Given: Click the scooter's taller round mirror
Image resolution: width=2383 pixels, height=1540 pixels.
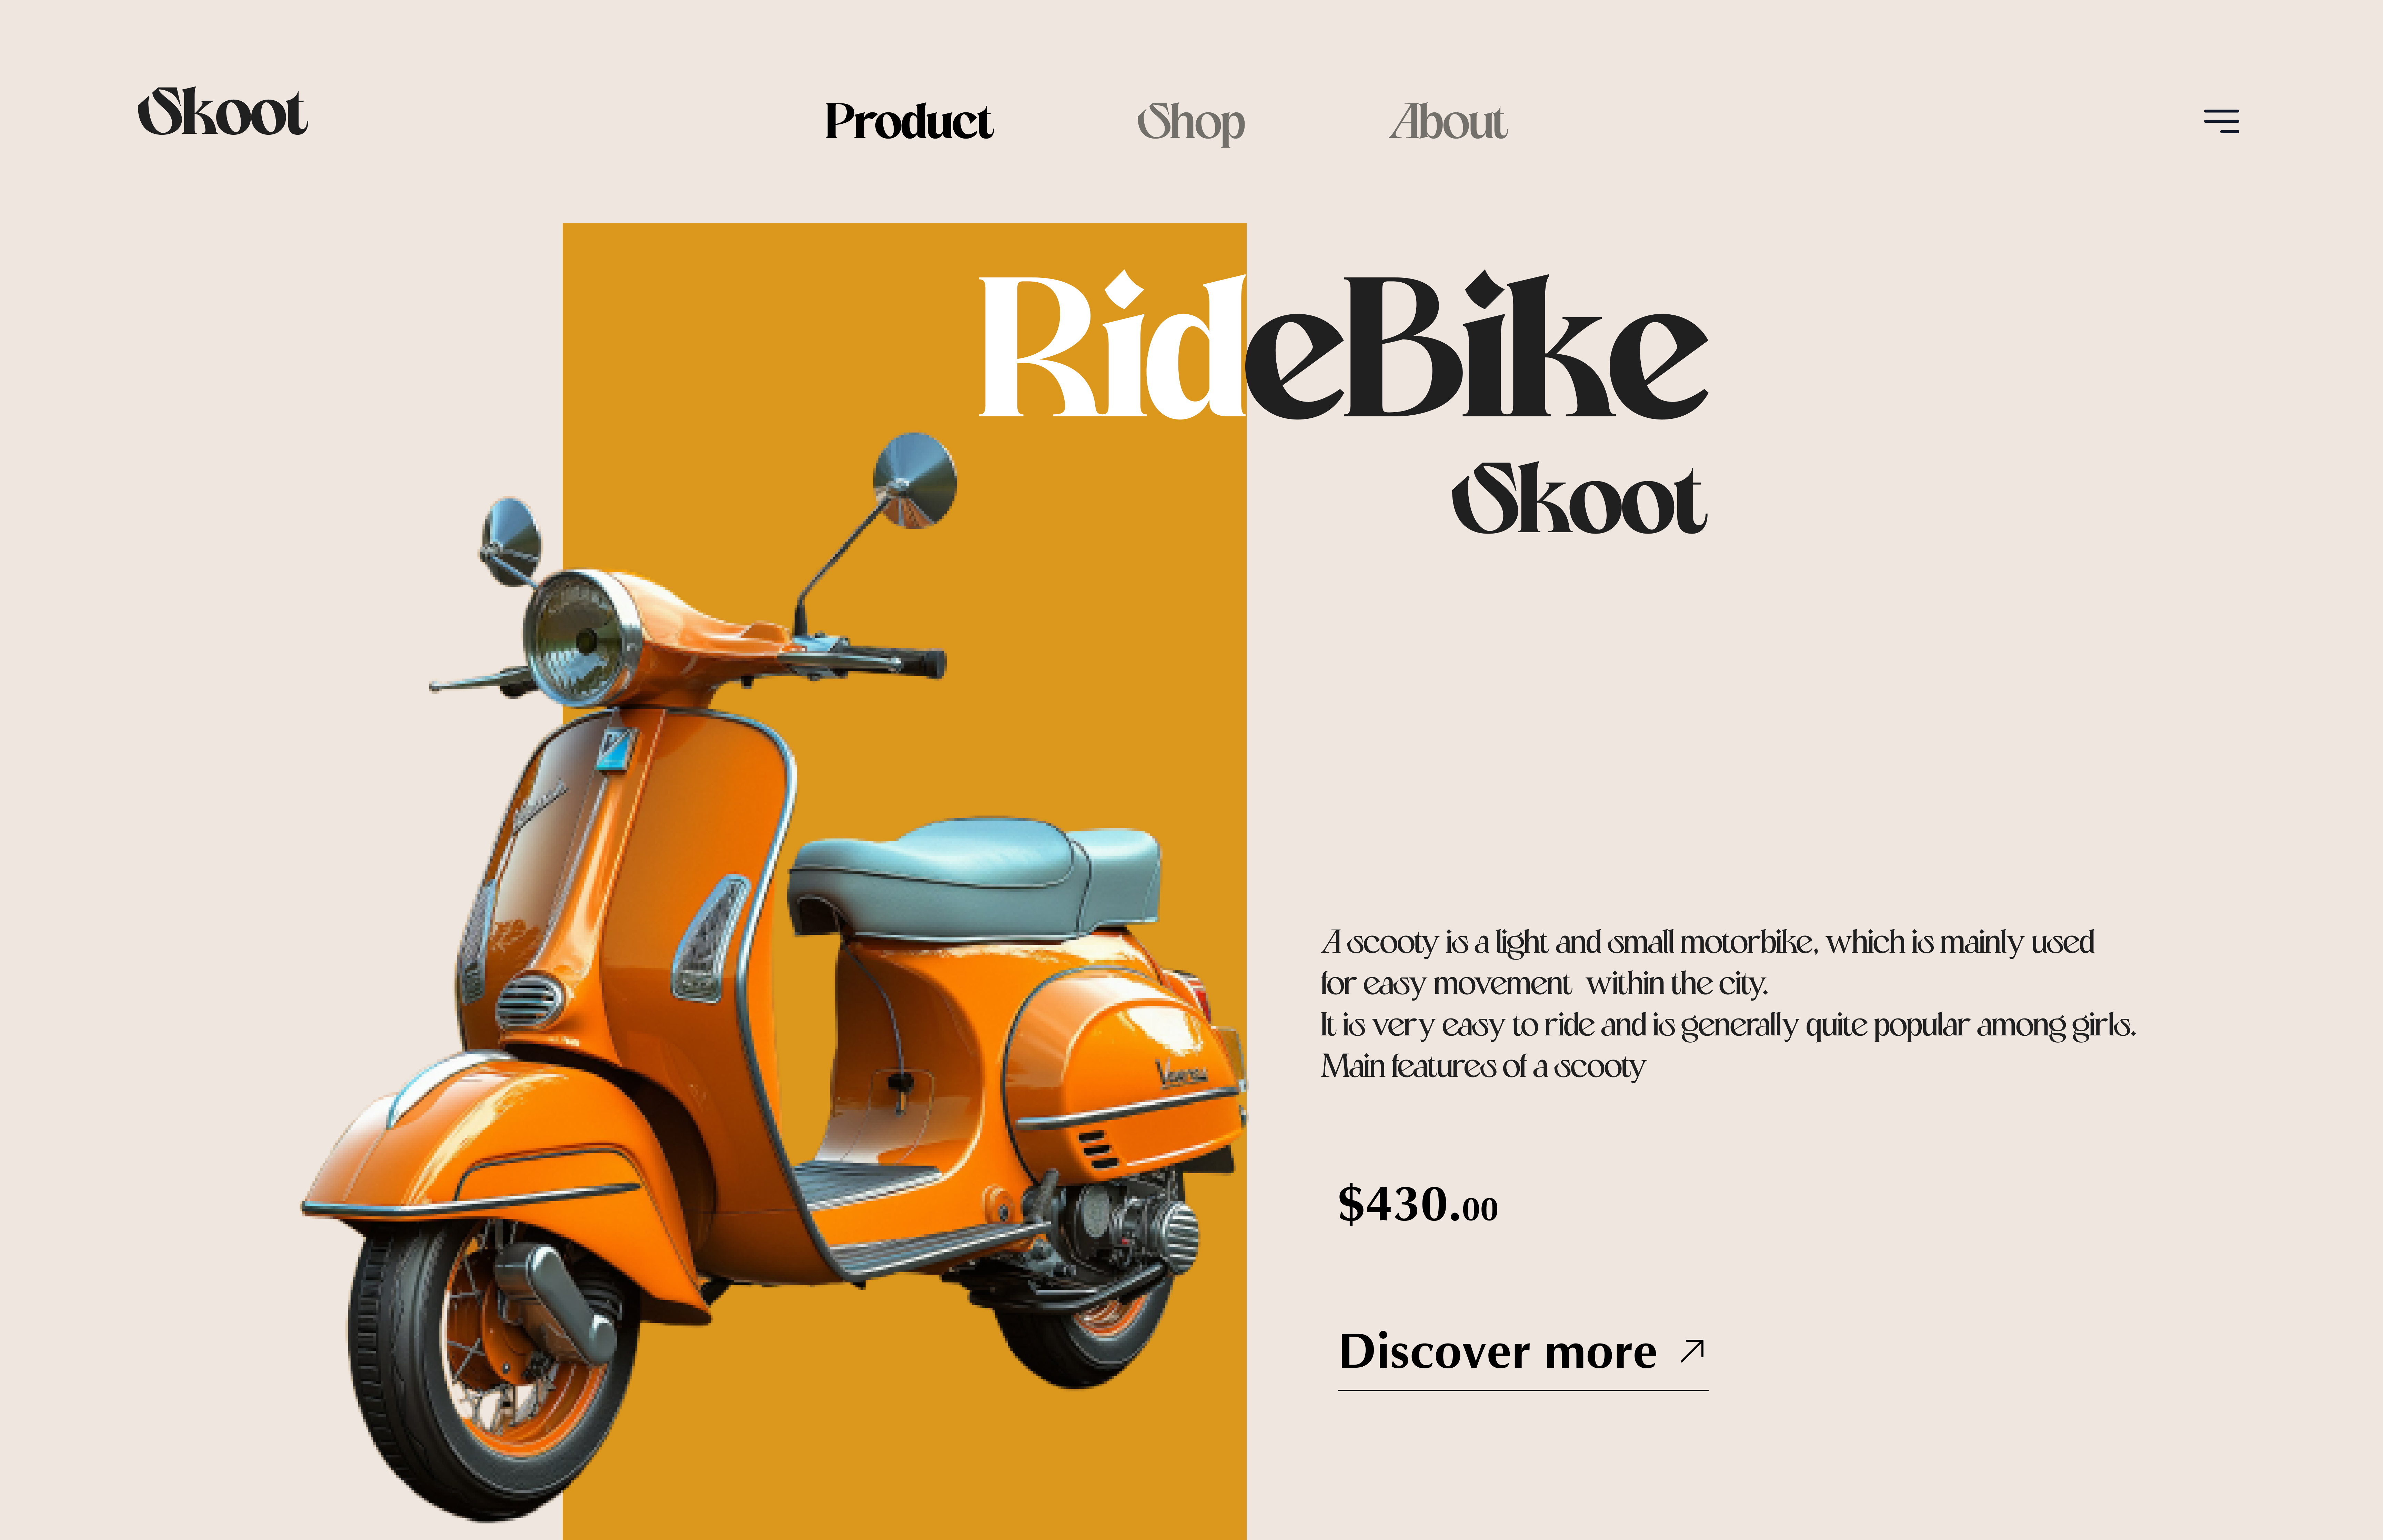Looking at the screenshot, I should 914,480.
